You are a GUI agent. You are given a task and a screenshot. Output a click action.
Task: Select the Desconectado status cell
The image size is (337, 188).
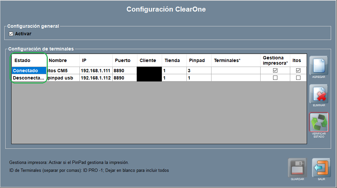(x=29, y=78)
